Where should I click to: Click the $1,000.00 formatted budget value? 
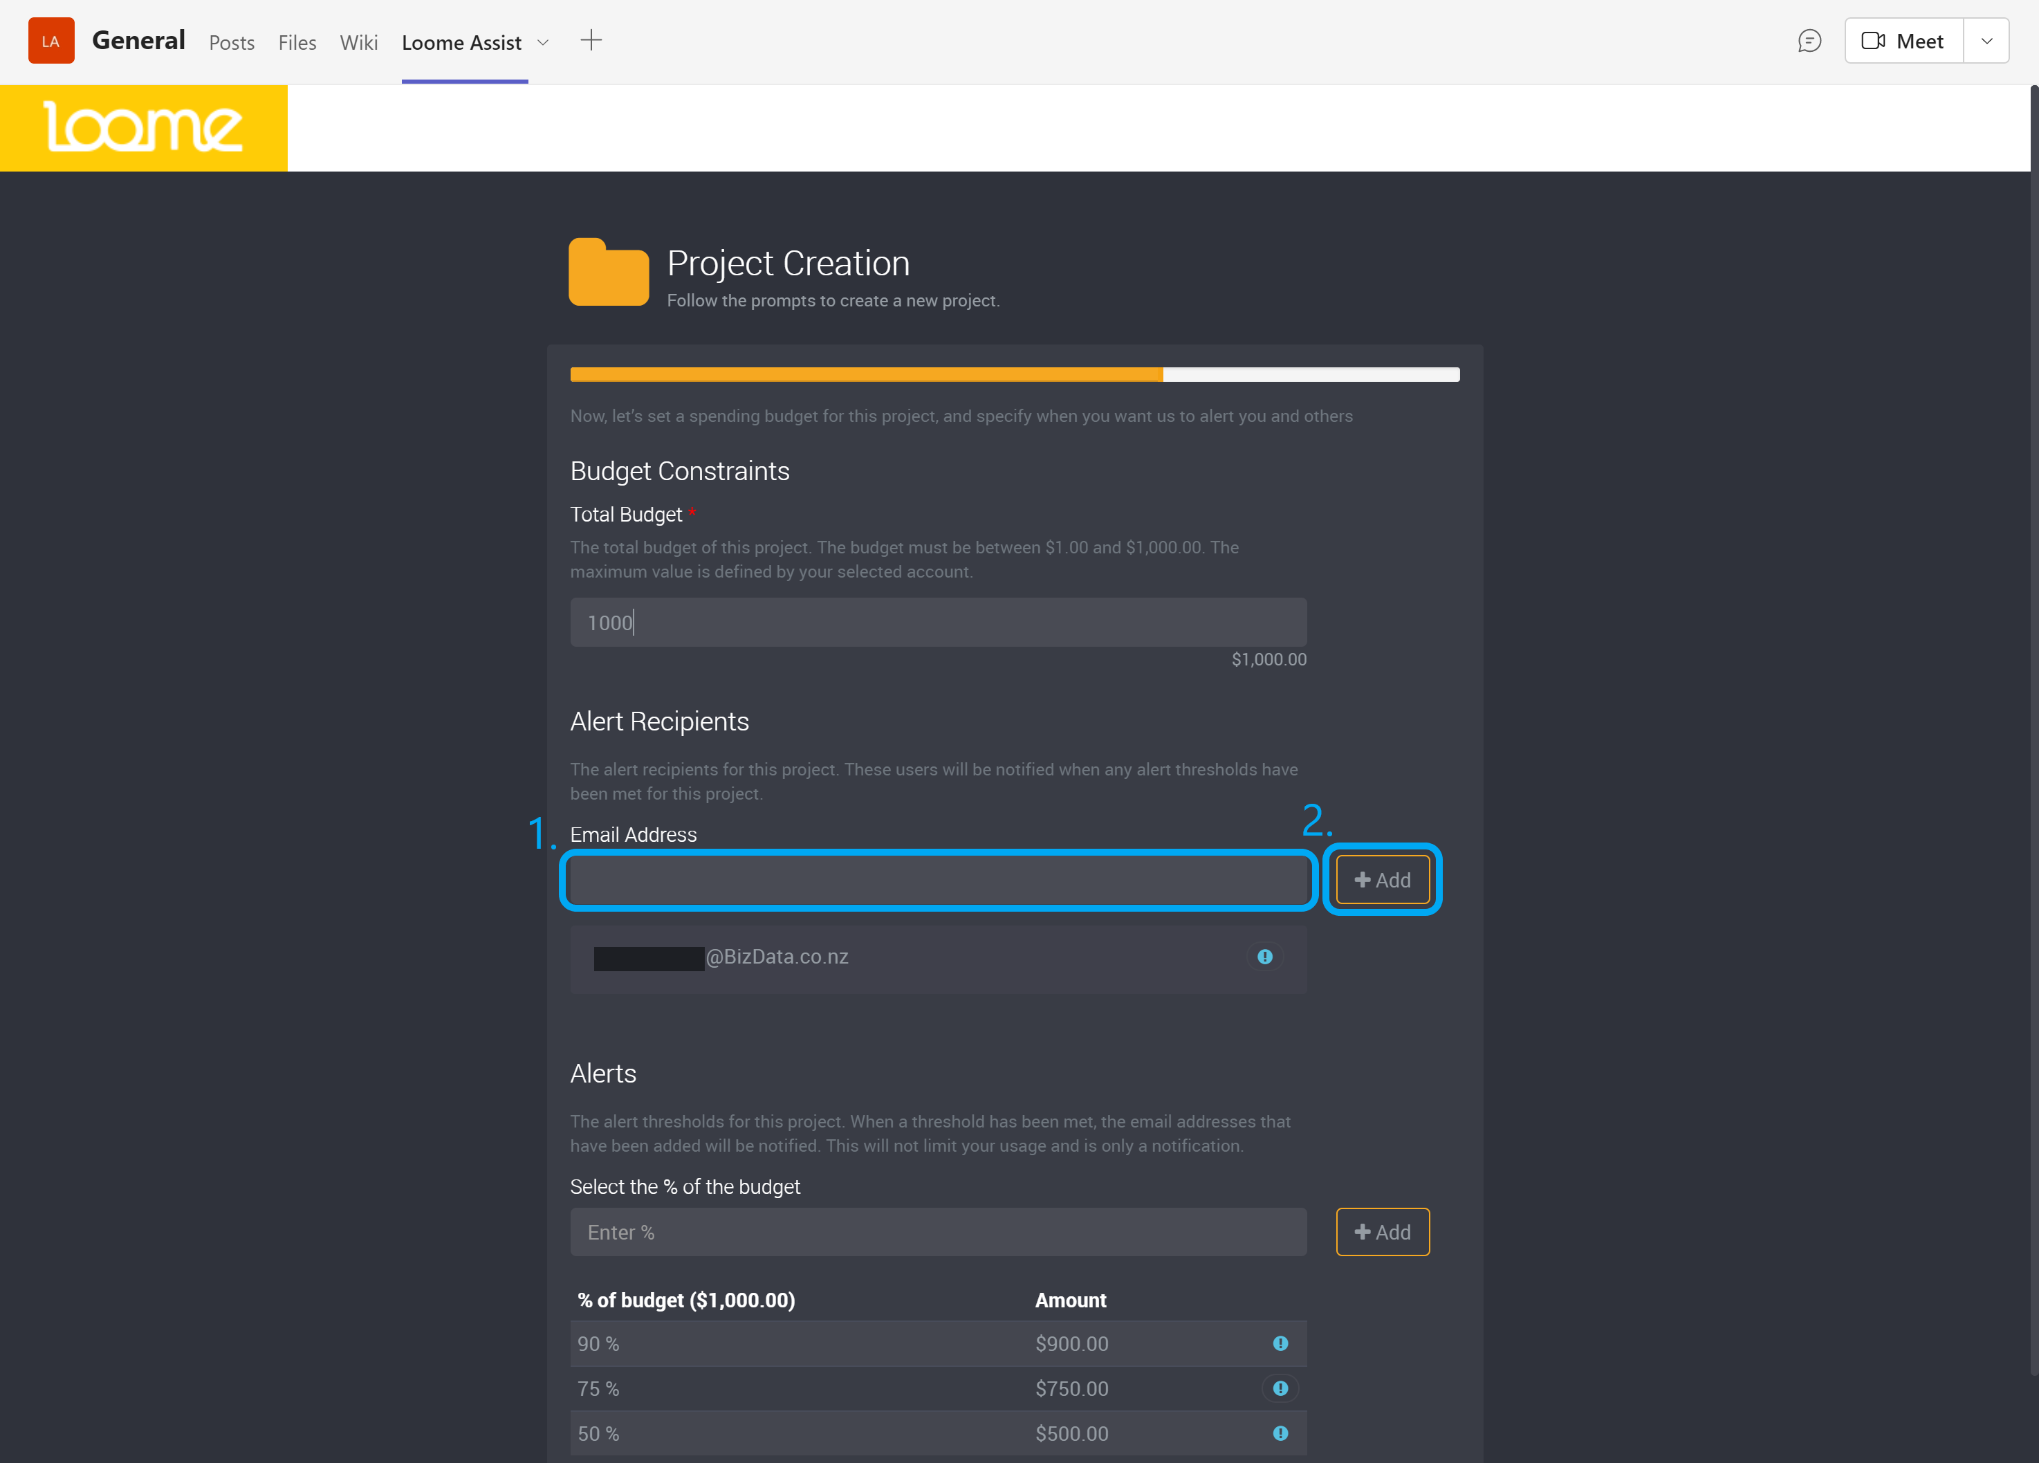coord(1268,659)
